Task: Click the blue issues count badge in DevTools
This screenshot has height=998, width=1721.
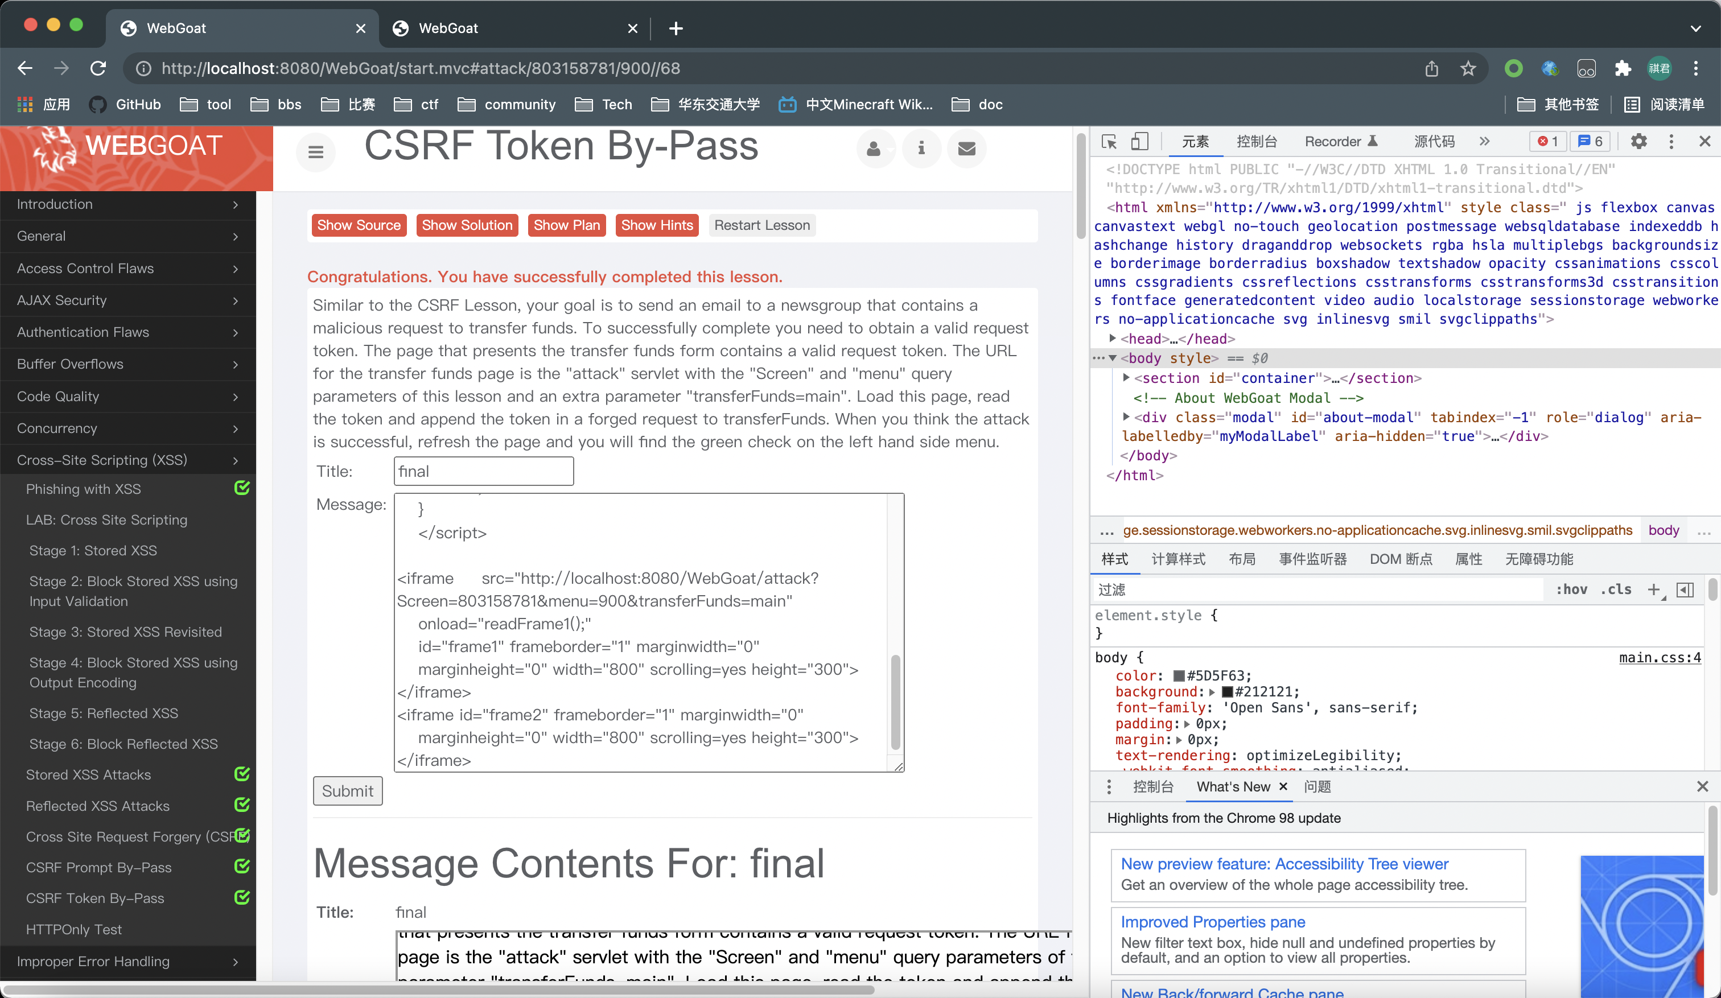Action: pyautogui.click(x=1590, y=141)
